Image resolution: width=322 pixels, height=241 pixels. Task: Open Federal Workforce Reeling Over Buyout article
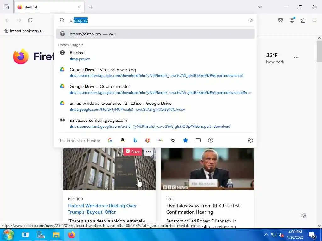click(x=102, y=209)
